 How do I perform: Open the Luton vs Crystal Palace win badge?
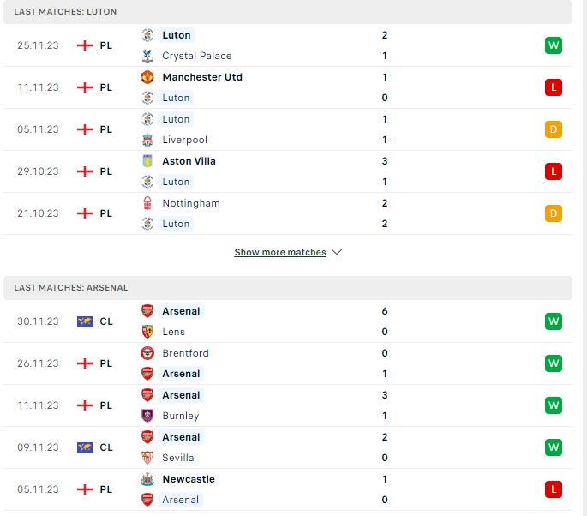554,45
